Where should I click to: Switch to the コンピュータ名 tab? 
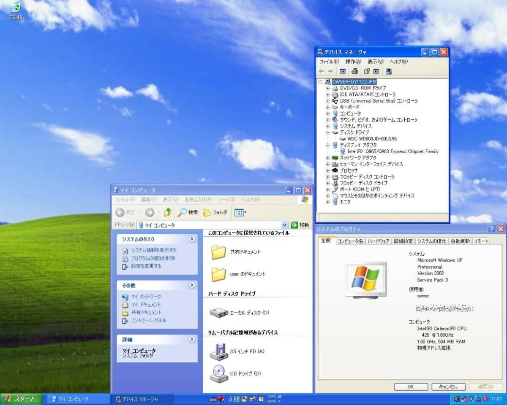350,241
